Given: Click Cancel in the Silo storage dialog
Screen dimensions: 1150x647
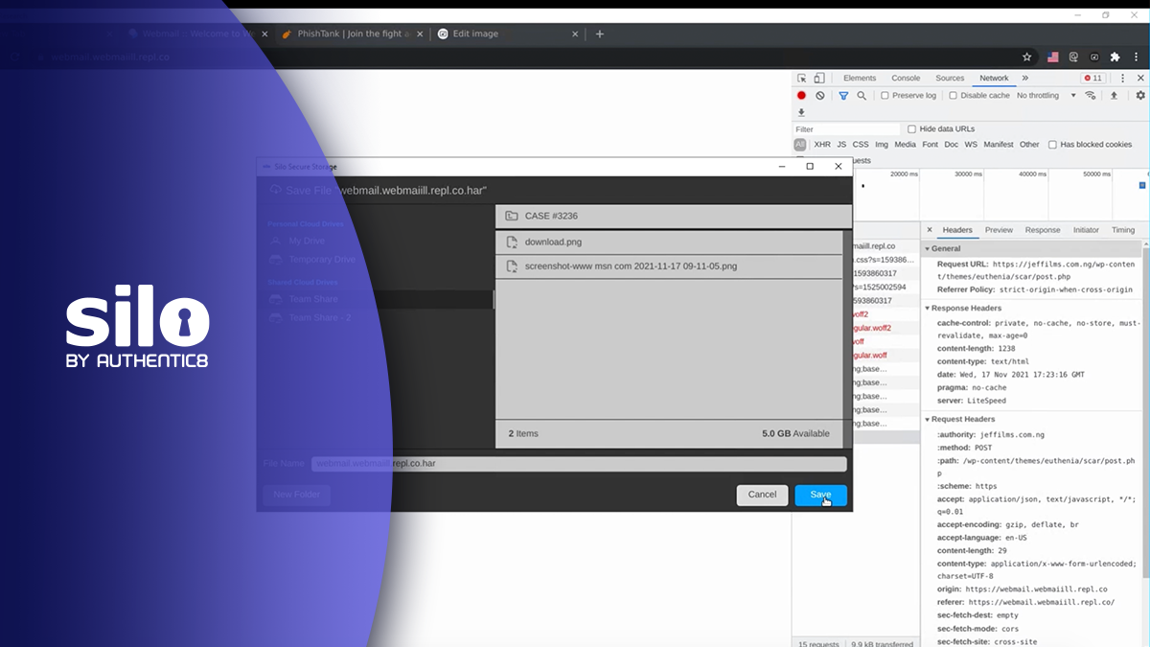Looking at the screenshot, I should (x=762, y=495).
